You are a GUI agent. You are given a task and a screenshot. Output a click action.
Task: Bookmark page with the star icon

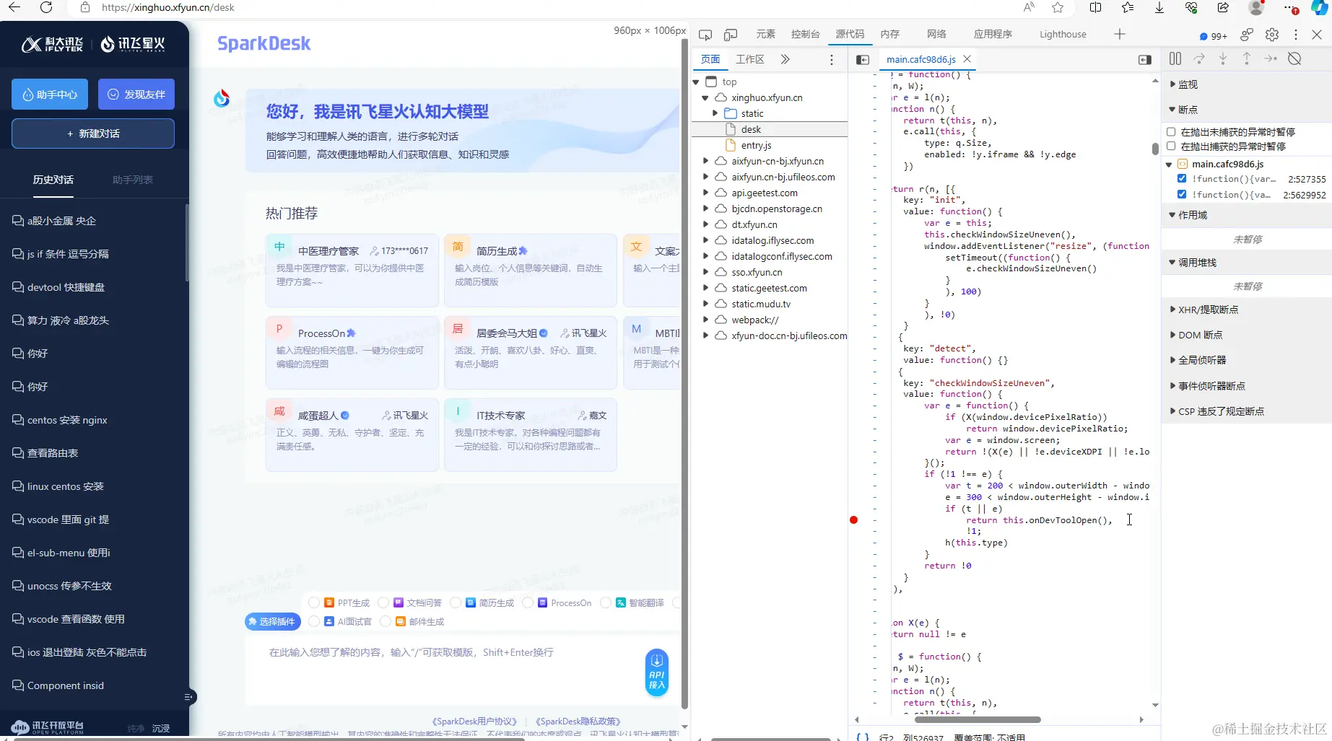point(1058,7)
